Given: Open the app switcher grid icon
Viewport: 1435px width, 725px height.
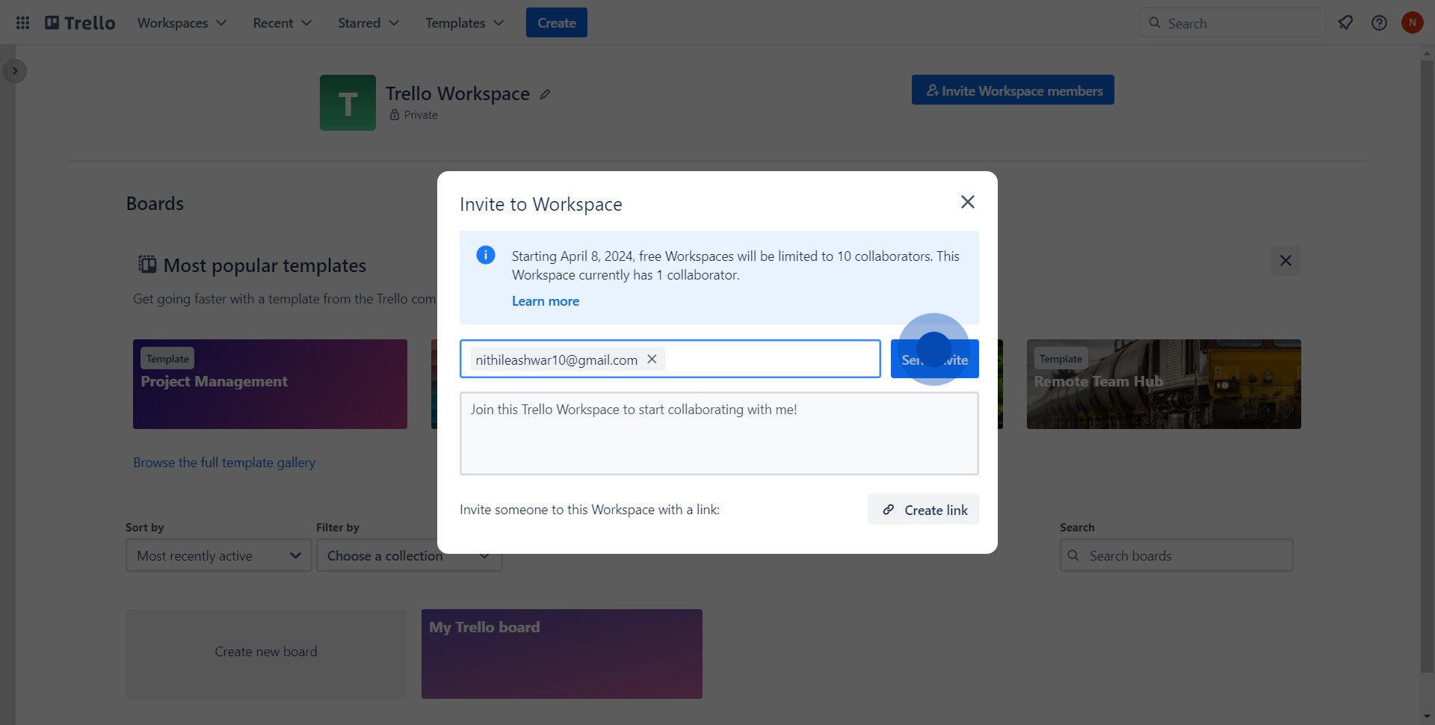Looking at the screenshot, I should pyautogui.click(x=22, y=23).
